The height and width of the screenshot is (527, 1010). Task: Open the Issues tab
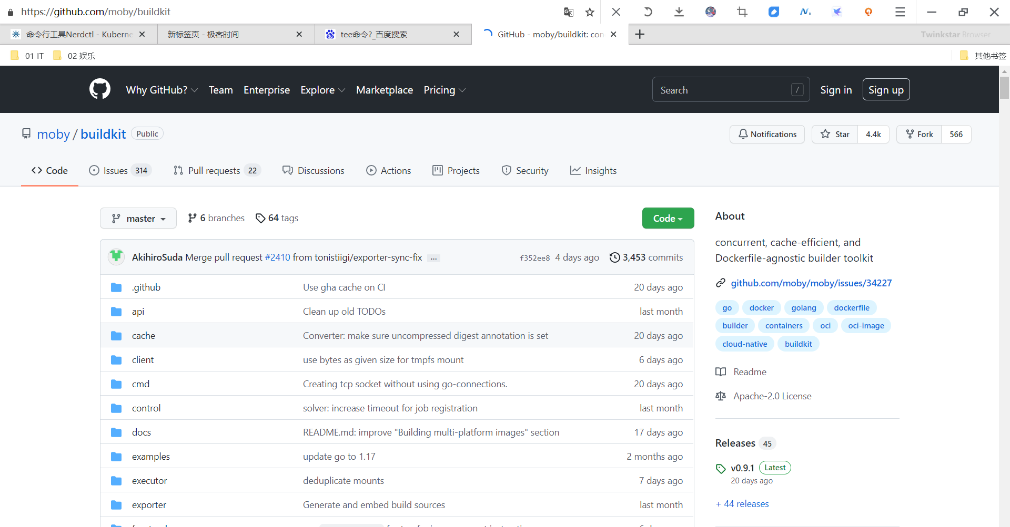(x=120, y=170)
